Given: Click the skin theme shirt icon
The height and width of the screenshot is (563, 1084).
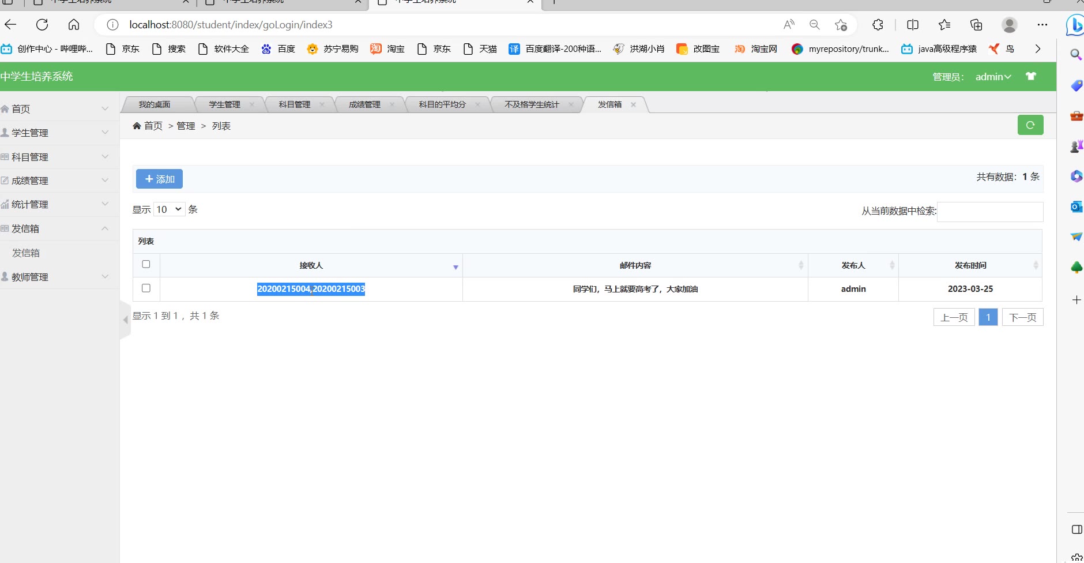Looking at the screenshot, I should click(1031, 76).
